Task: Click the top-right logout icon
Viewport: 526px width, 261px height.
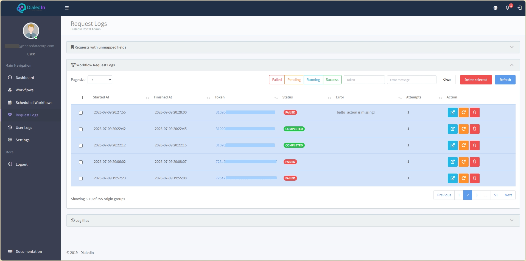Action: [519, 8]
